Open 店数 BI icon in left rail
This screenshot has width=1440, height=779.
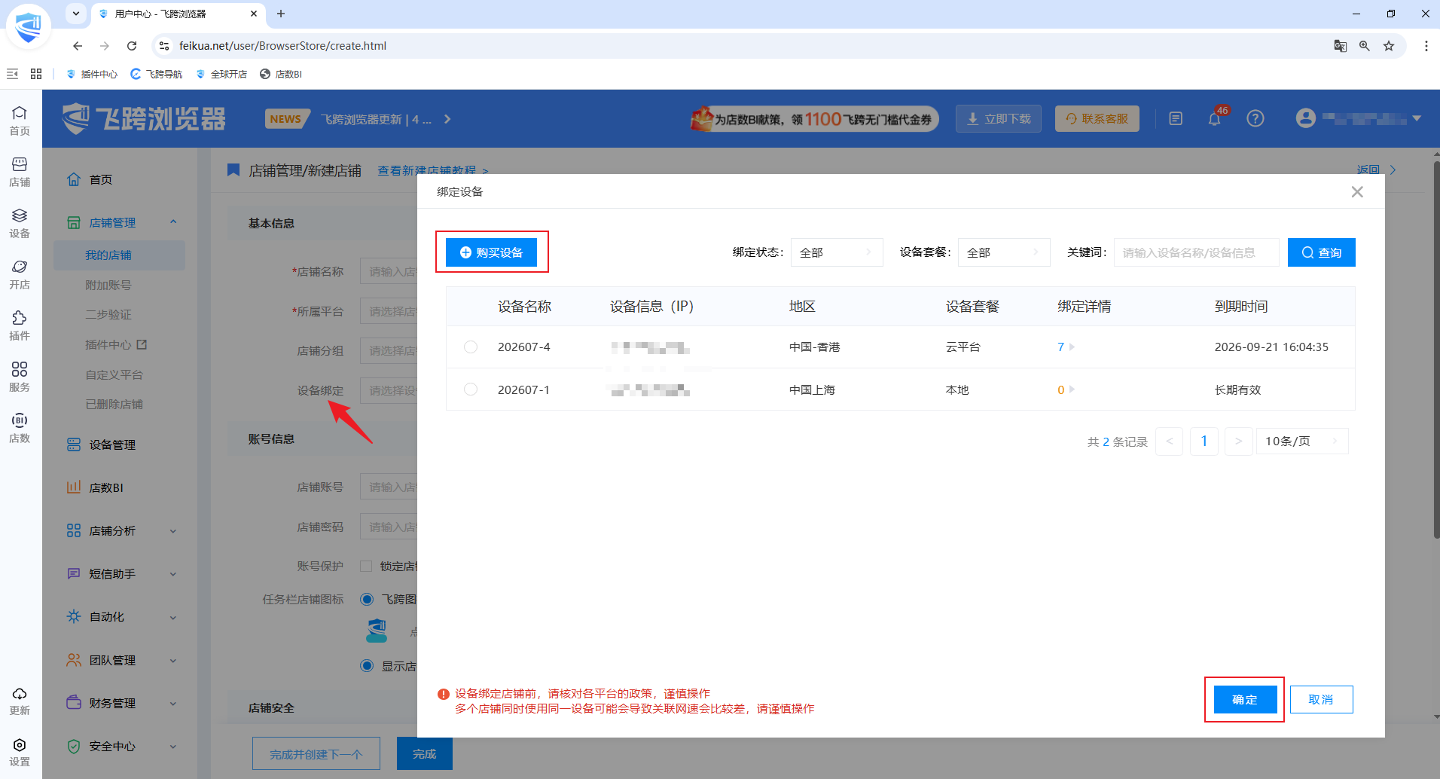20,427
